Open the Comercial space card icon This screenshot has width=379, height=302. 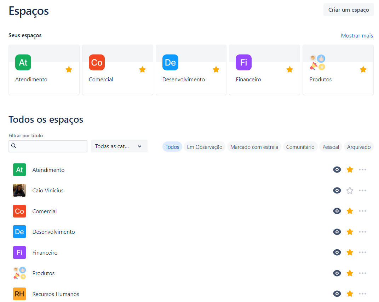[97, 62]
